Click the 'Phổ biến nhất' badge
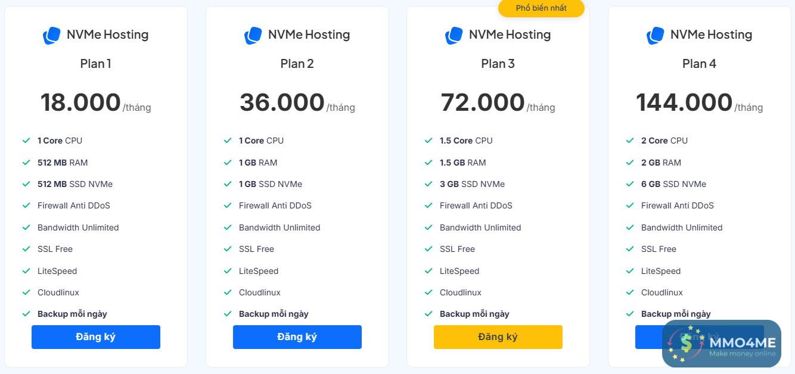 coord(541,8)
